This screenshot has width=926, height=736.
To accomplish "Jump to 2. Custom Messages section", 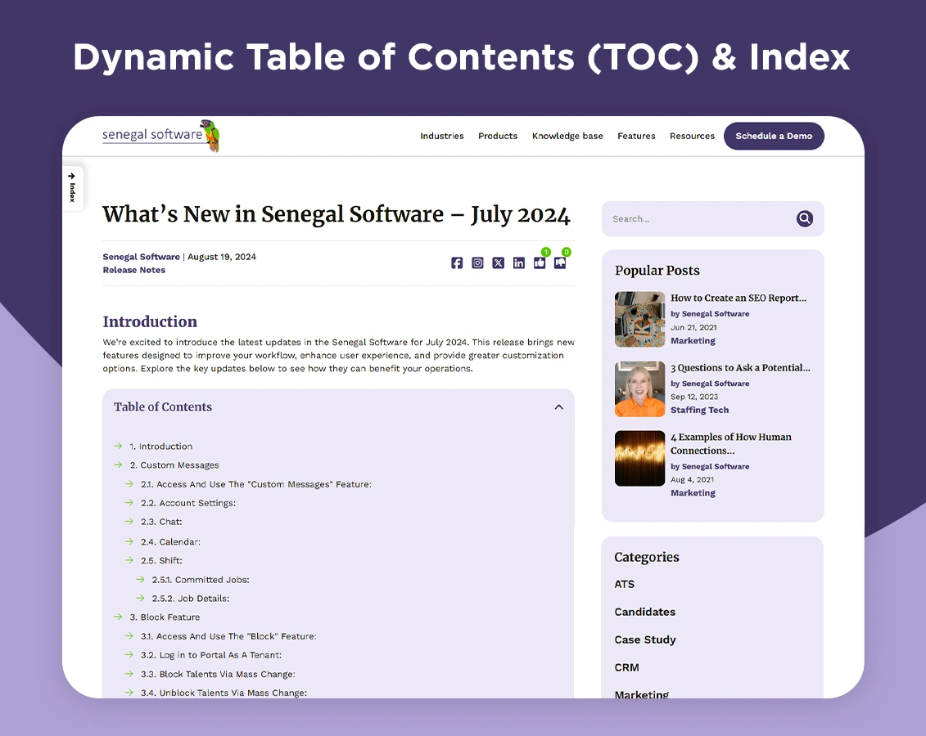I will click(x=174, y=465).
